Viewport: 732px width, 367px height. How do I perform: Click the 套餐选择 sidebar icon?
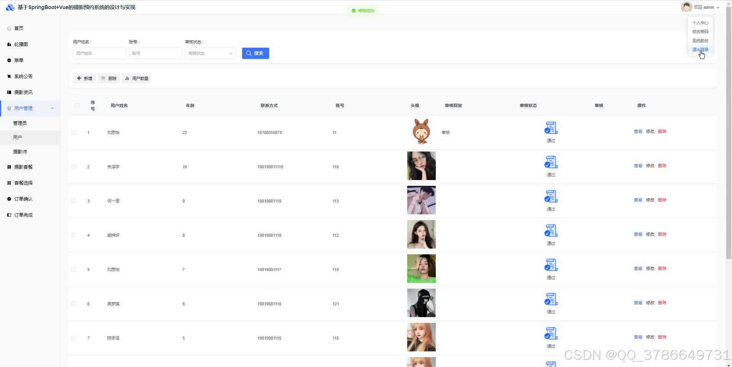click(9, 183)
